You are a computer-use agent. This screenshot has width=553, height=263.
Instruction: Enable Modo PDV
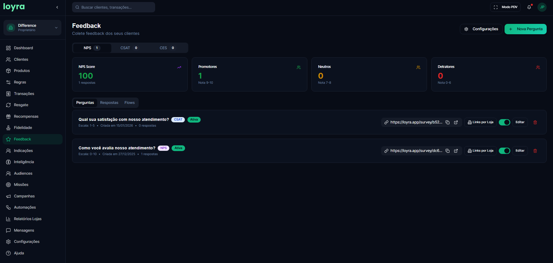tap(505, 7)
